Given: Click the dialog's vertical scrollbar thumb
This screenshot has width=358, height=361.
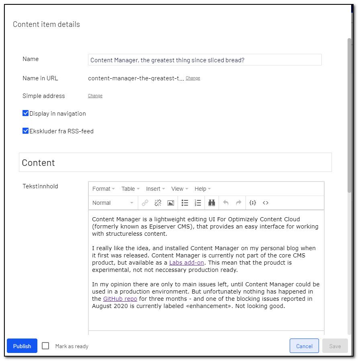Looking at the screenshot, I should [x=349, y=115].
